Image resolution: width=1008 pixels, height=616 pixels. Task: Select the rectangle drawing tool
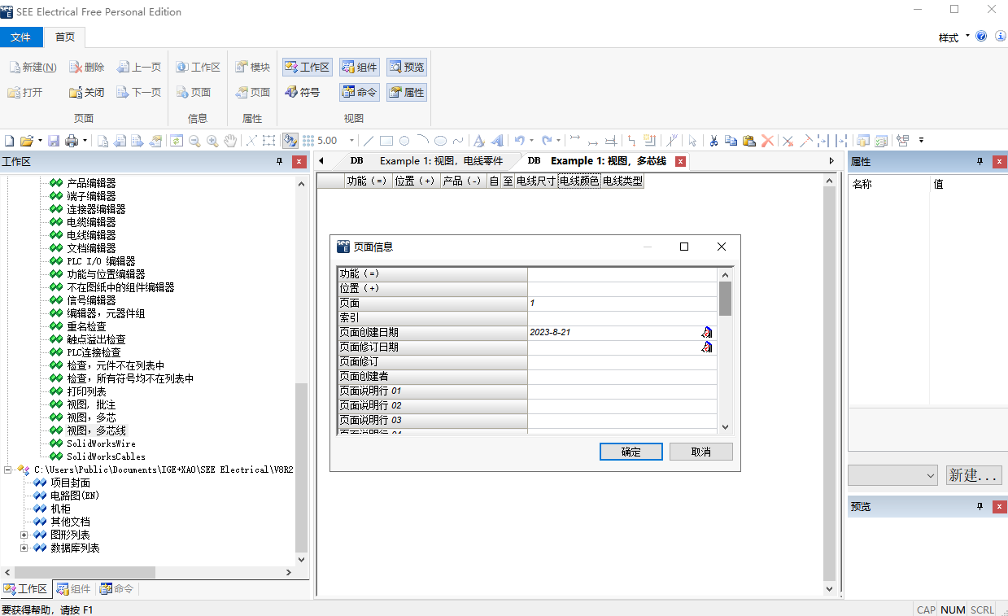click(386, 141)
